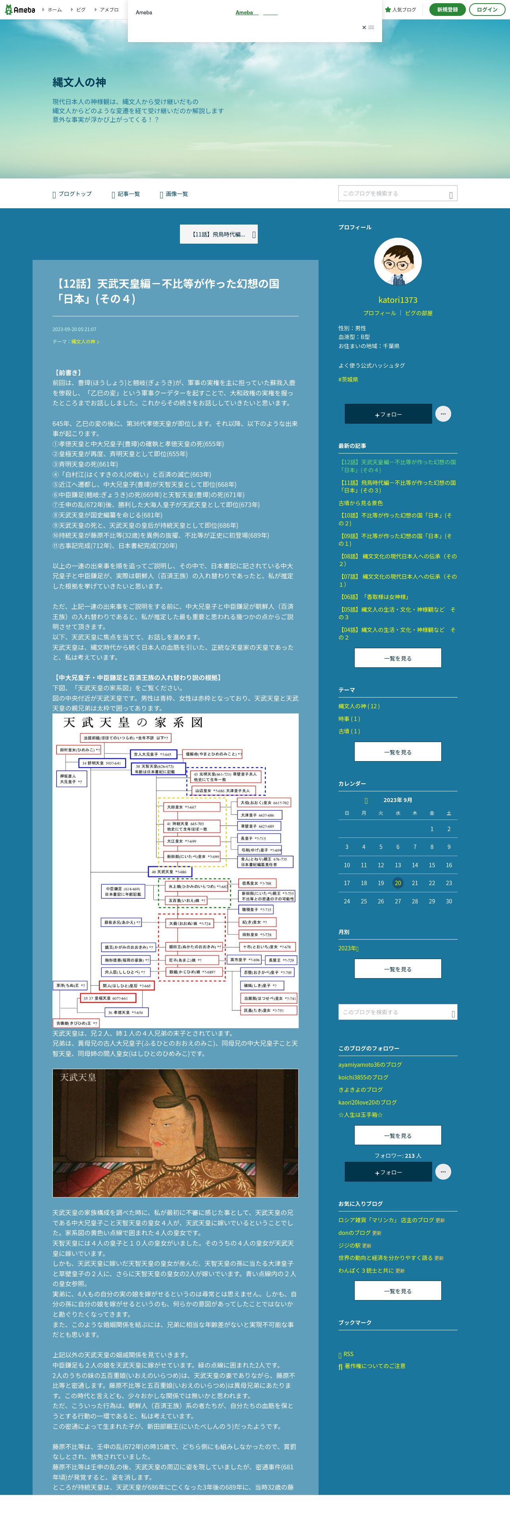Close the Ameba popup banner
510x1531 pixels.
367,27
